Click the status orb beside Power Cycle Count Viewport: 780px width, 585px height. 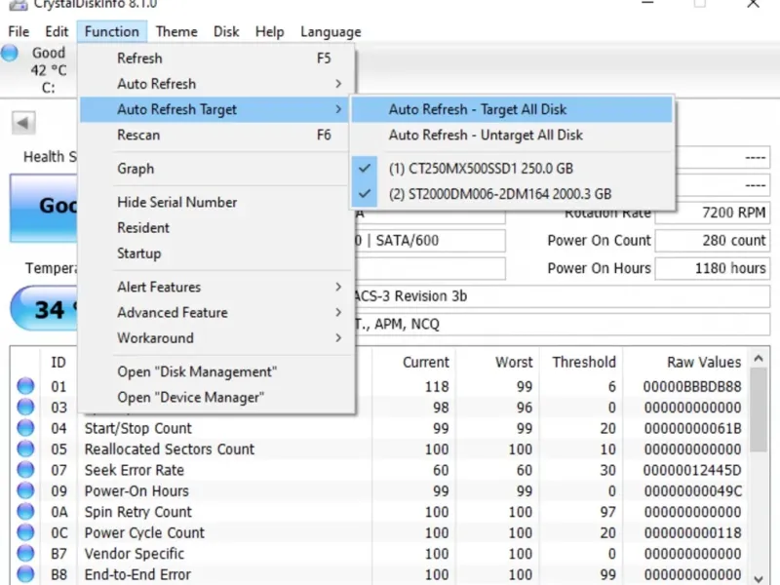click(x=25, y=532)
